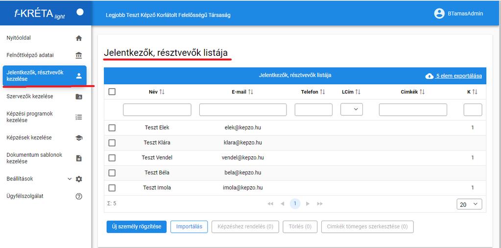Click the list icon beside Képzési programok kezelése

(x=78, y=117)
